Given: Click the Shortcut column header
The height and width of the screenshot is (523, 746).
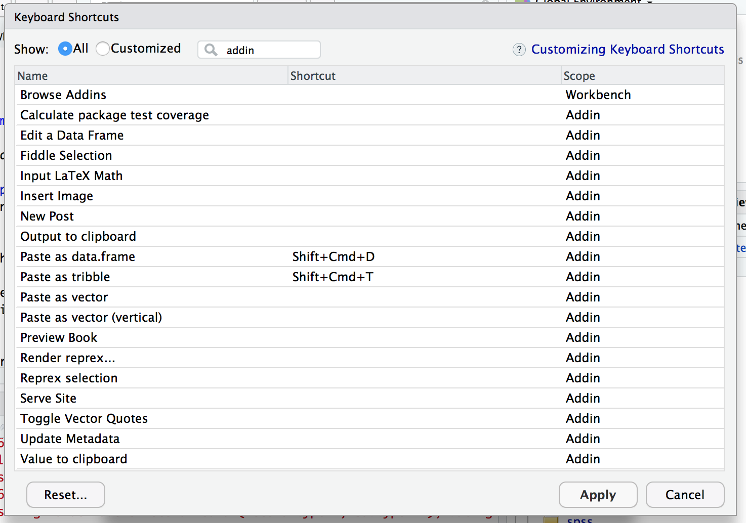Looking at the screenshot, I should pos(313,76).
